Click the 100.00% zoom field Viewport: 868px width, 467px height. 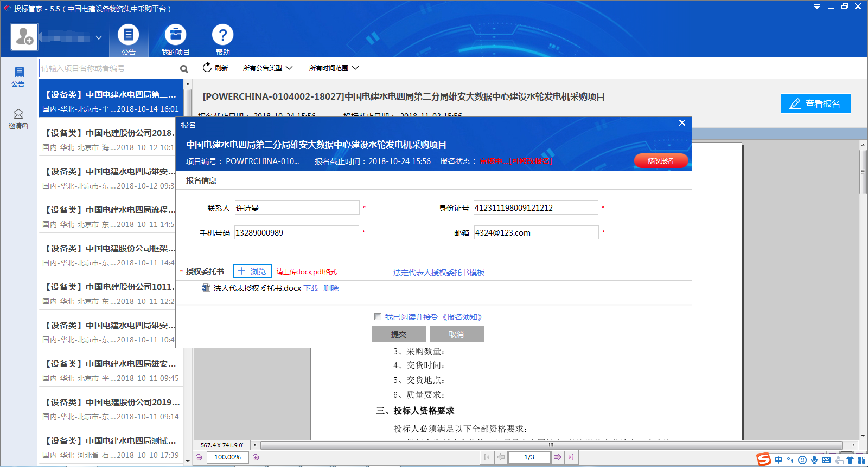pyautogui.click(x=227, y=457)
